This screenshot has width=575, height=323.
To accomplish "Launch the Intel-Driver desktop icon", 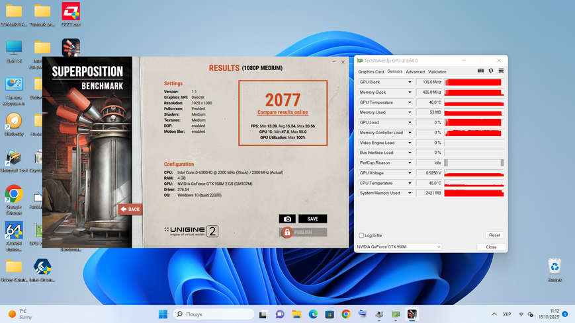I will point(42,271).
